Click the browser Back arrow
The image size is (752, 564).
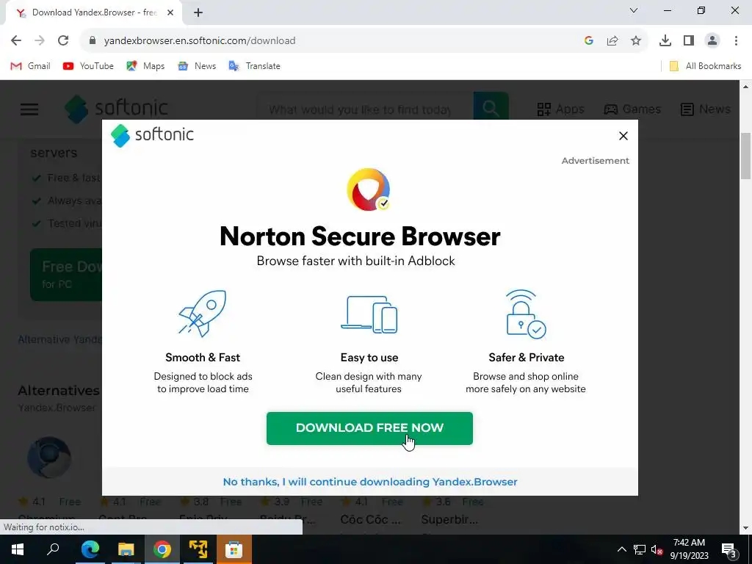click(16, 41)
